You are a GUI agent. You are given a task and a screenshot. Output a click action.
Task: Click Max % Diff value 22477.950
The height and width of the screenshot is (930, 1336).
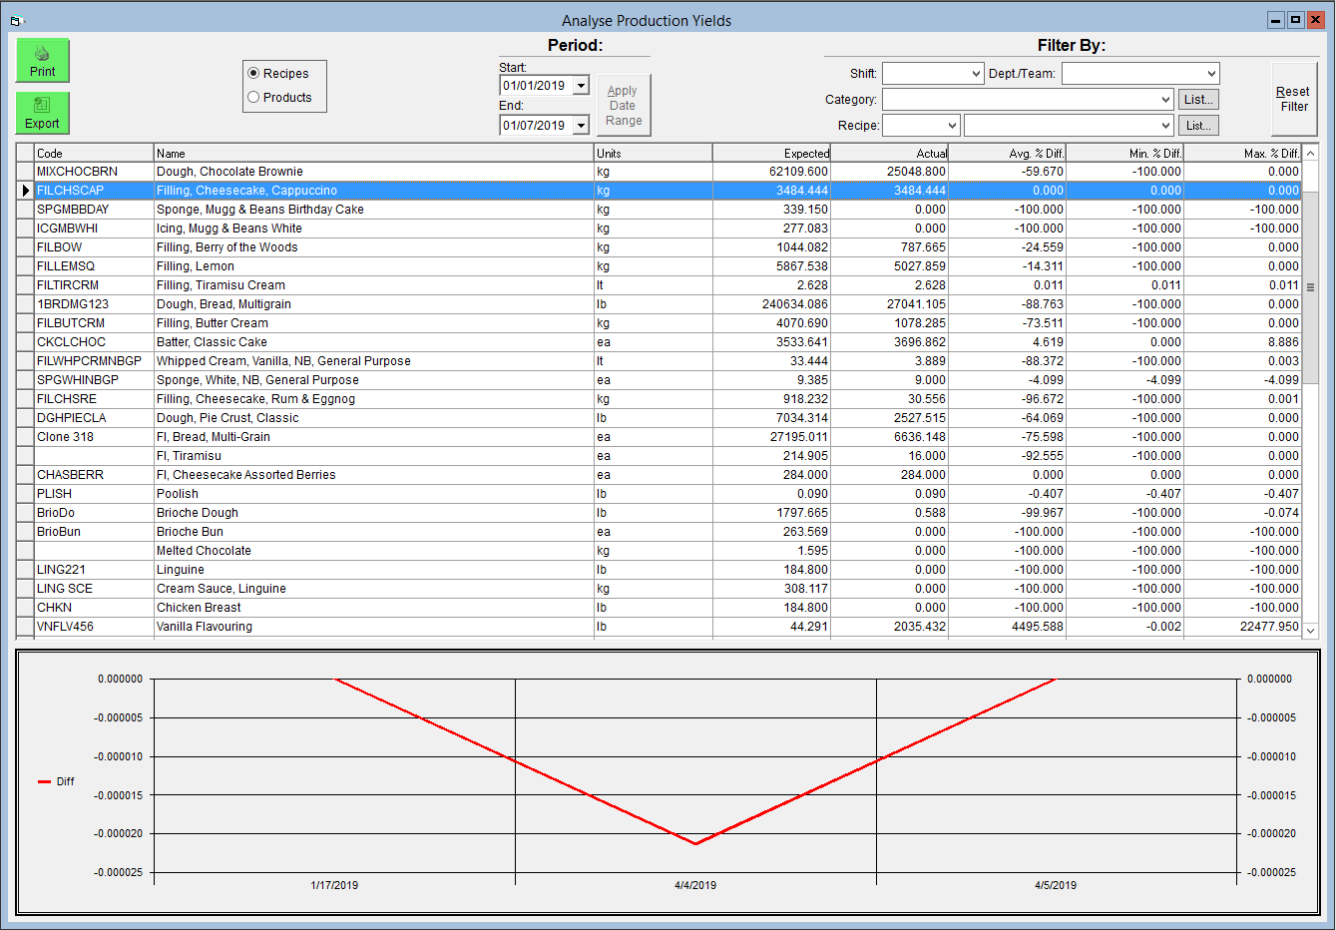(x=1242, y=627)
